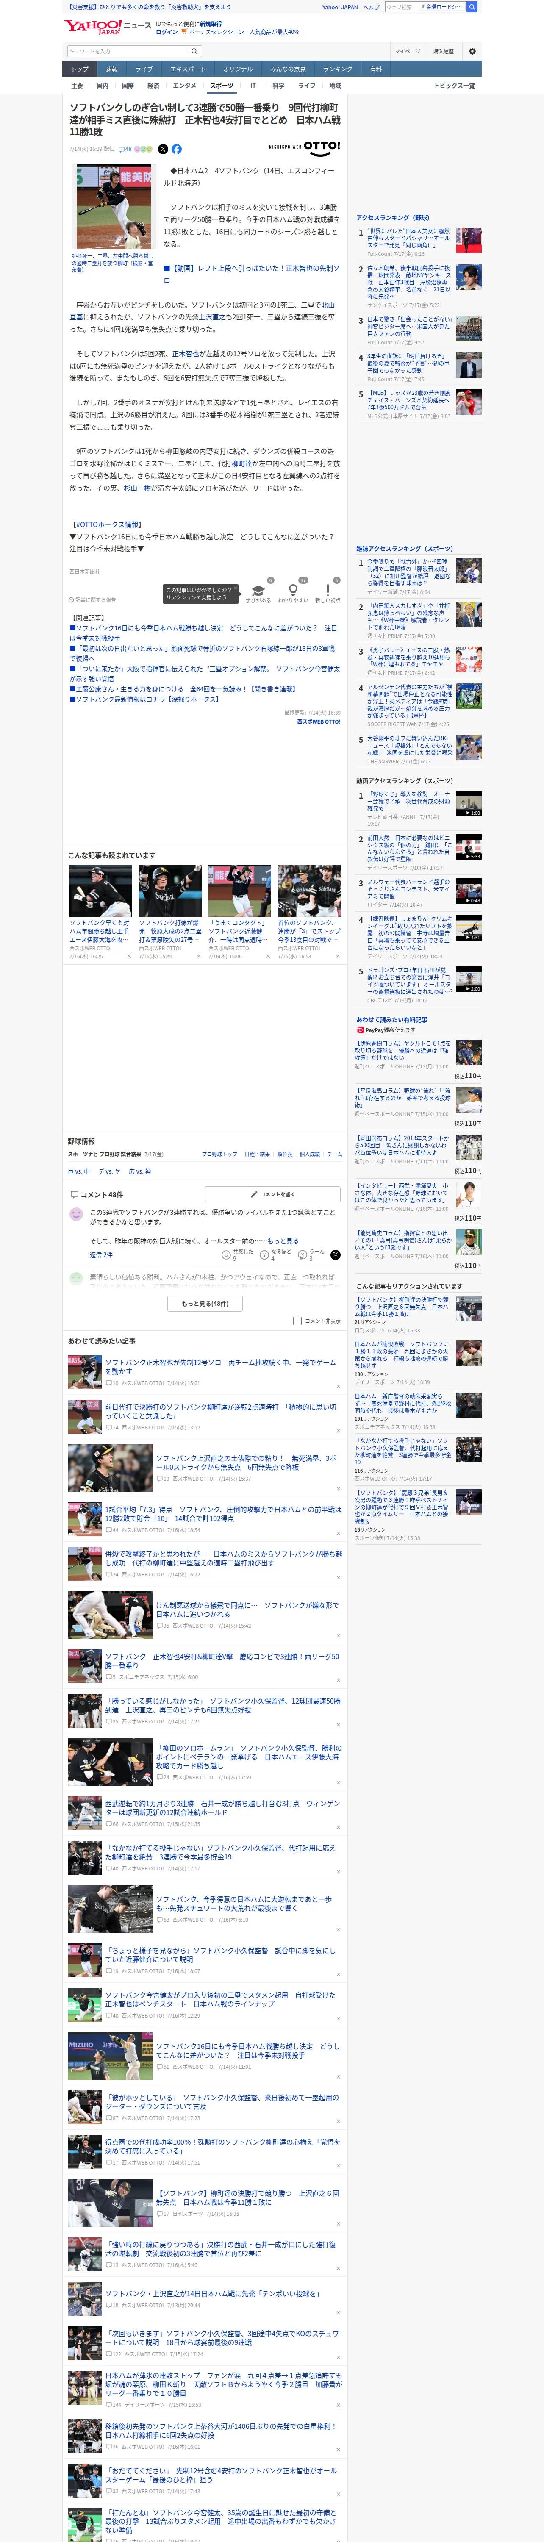Click the Yahoo! JAPAN logo
Image resolution: width=544 pixels, height=2542 pixels.
(x=93, y=27)
